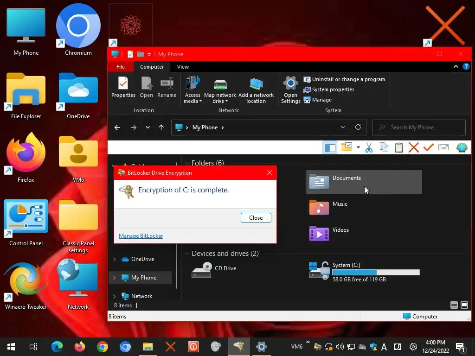Open the File tab
Screen dimensions: 475x356
(121, 67)
